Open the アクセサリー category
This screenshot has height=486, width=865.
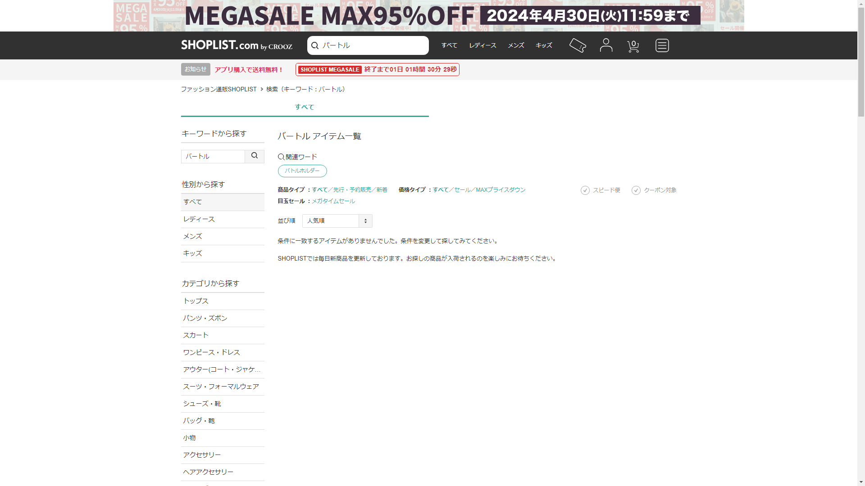(223, 455)
